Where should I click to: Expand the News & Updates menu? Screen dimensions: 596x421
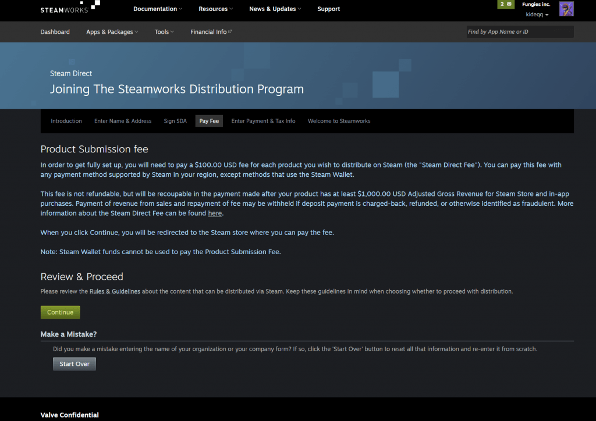click(x=275, y=9)
